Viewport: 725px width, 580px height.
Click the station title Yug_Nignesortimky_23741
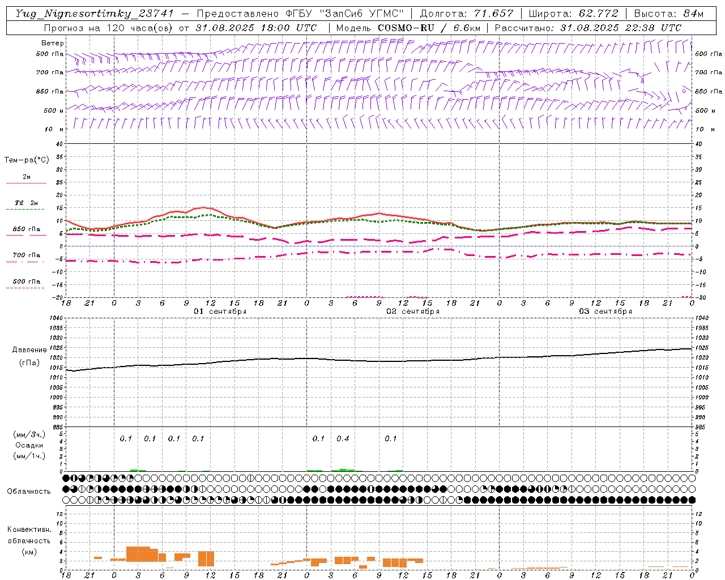click(x=95, y=14)
